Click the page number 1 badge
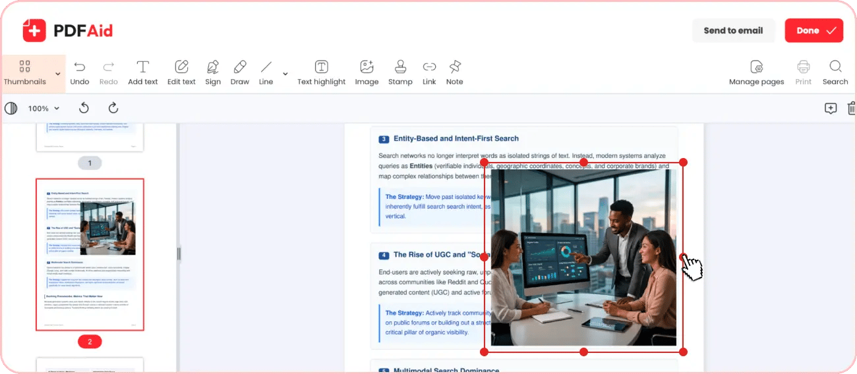The width and height of the screenshot is (857, 374). pyautogui.click(x=90, y=163)
